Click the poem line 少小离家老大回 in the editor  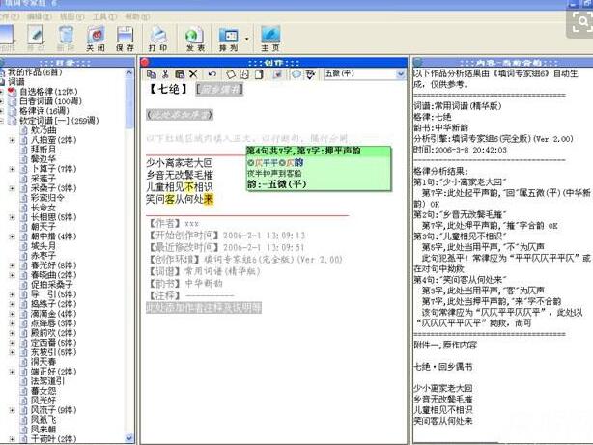[180, 163]
